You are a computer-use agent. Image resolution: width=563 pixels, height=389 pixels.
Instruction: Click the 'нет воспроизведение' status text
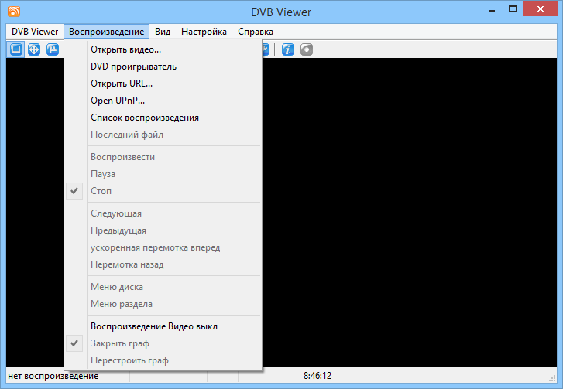tap(53, 376)
